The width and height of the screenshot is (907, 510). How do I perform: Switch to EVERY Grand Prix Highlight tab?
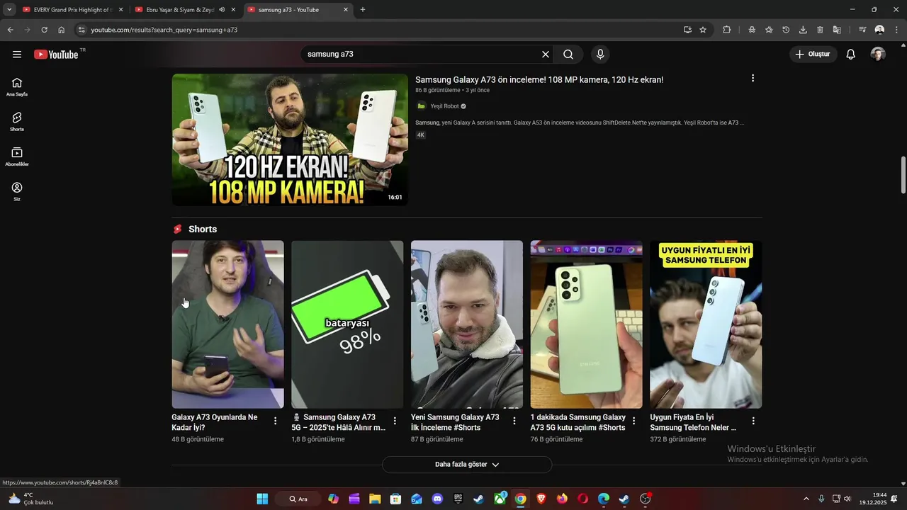(73, 10)
